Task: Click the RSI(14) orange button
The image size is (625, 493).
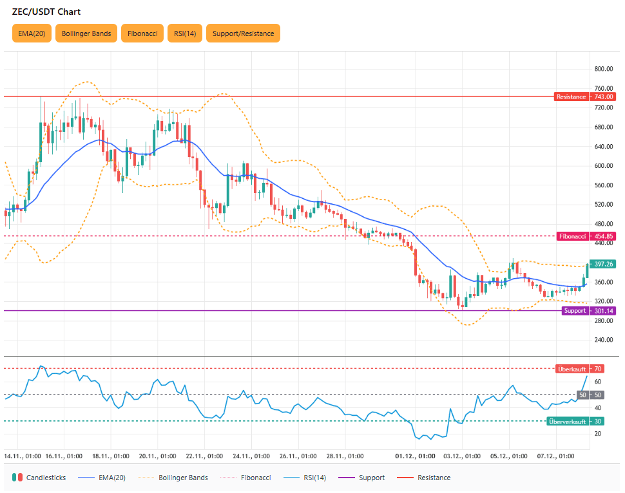Action: [184, 33]
